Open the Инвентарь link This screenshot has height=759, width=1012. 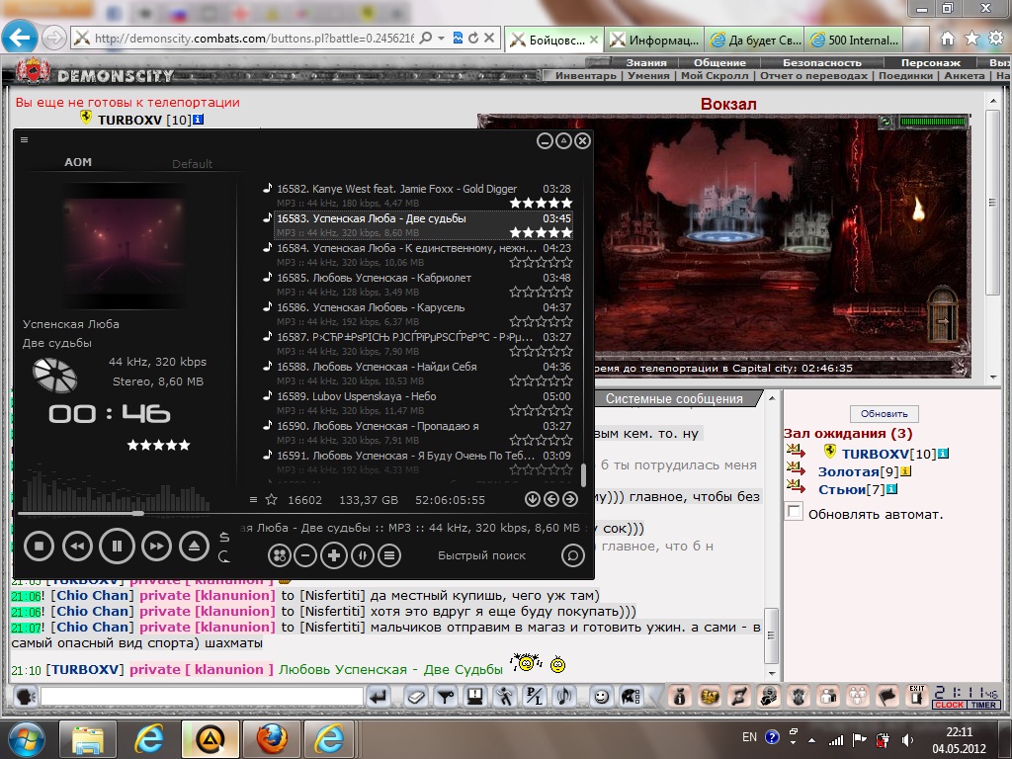pyautogui.click(x=586, y=75)
